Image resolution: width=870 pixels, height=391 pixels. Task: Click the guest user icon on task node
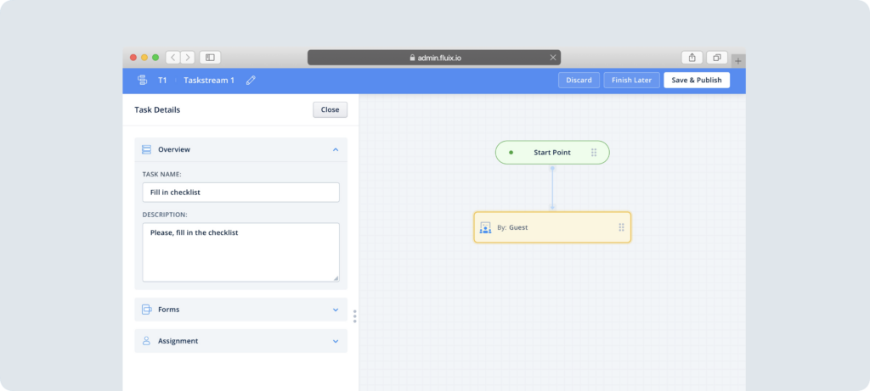pyautogui.click(x=485, y=227)
